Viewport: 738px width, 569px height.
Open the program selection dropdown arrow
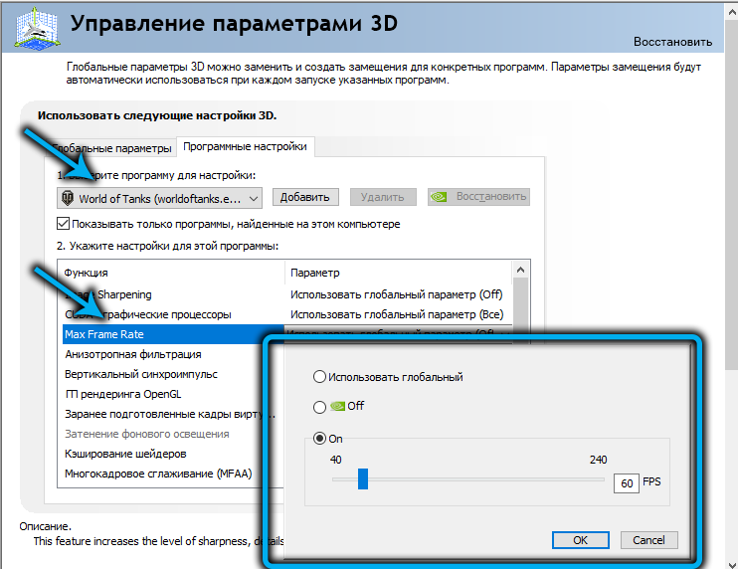[254, 198]
